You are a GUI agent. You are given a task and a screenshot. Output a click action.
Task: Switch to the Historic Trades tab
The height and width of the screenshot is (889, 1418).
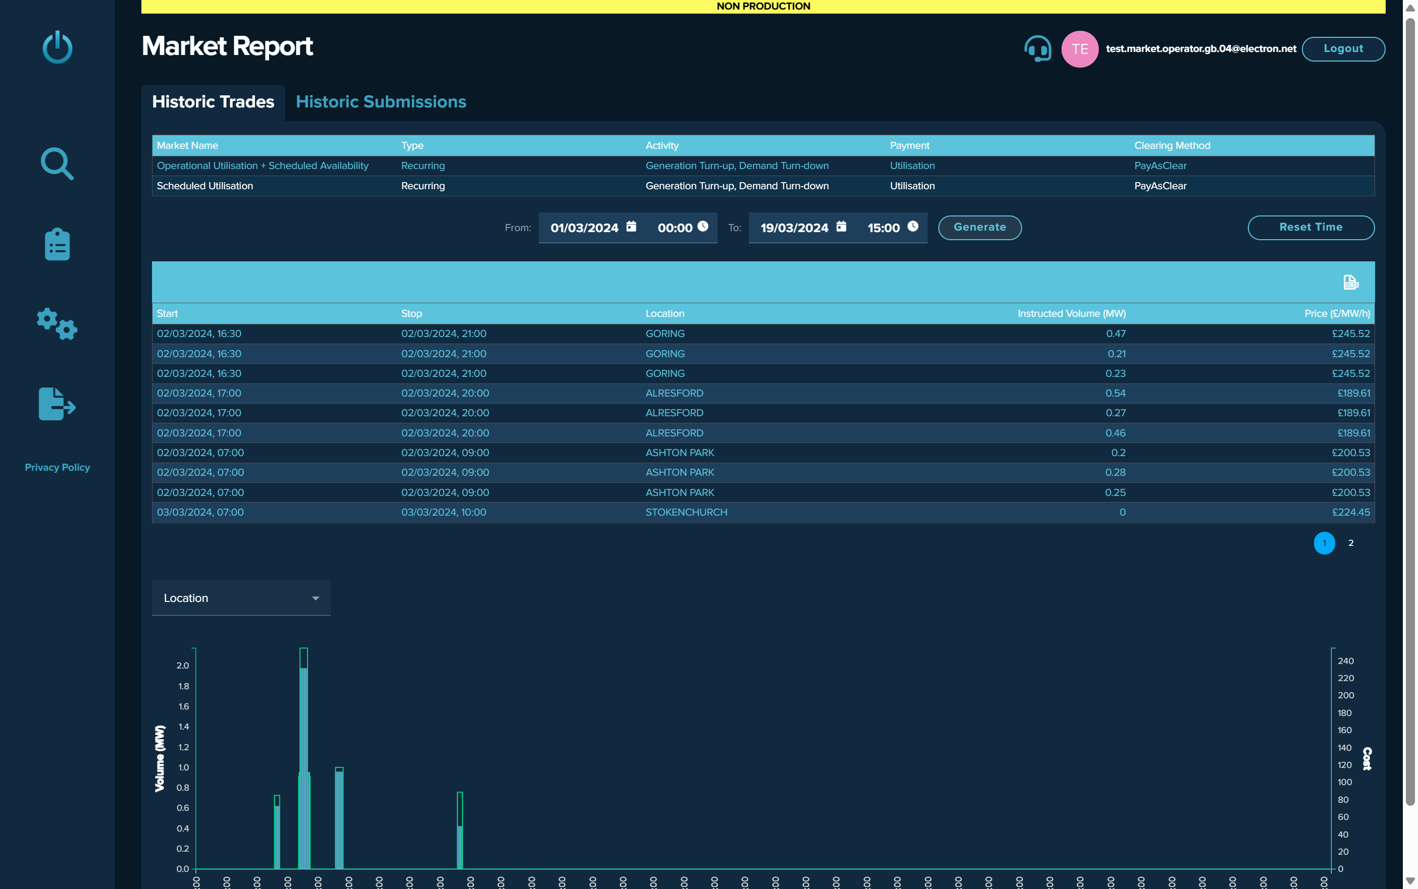click(x=213, y=102)
